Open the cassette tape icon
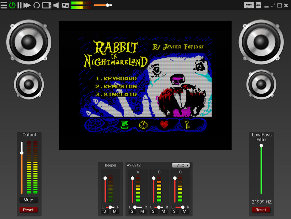291x219 pixels. pos(249,5)
